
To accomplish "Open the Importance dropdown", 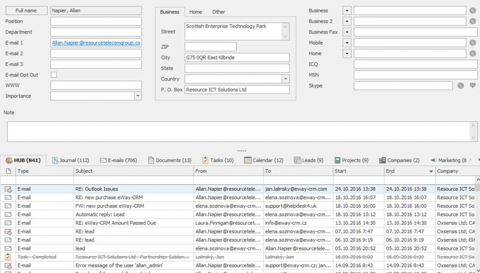I will (x=138, y=96).
